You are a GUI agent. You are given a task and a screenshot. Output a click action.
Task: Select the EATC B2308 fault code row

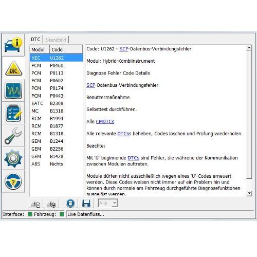pyautogui.click(x=56, y=103)
